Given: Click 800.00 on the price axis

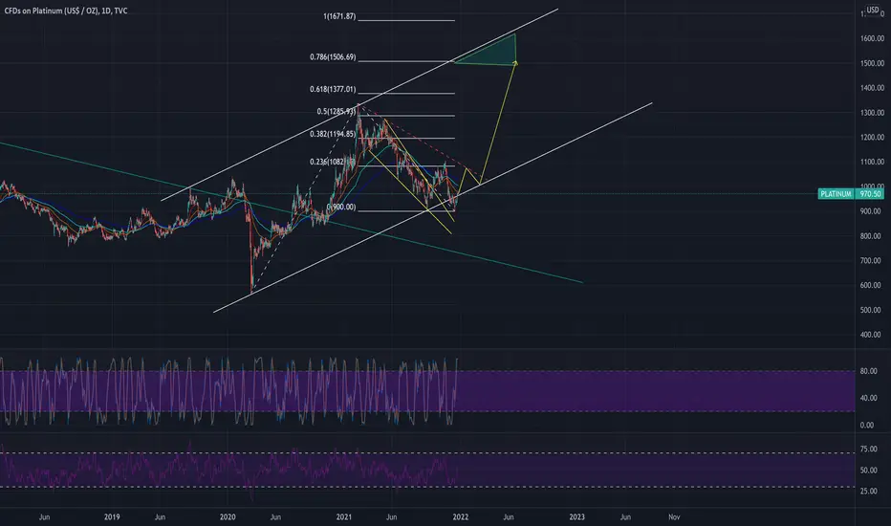Looking at the screenshot, I should [872, 236].
